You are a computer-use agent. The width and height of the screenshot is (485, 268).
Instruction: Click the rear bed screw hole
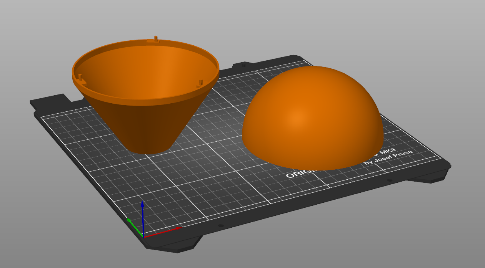coord(243,65)
